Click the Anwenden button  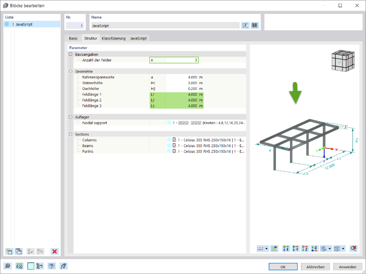click(348, 267)
